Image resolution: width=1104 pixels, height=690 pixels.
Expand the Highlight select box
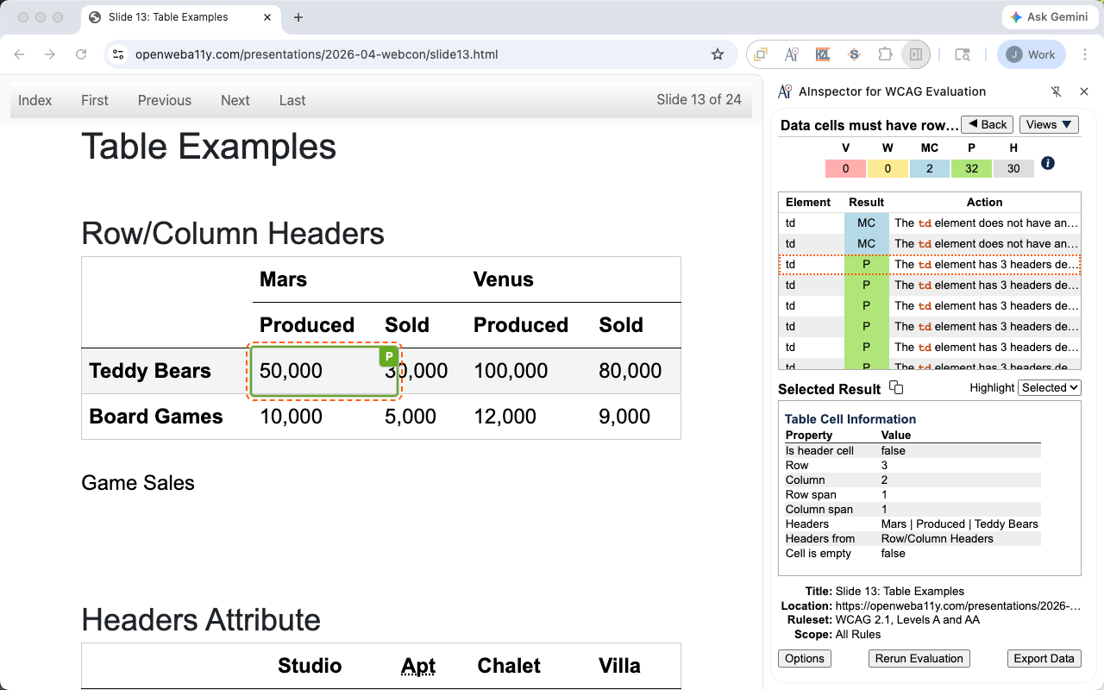pyautogui.click(x=1049, y=388)
